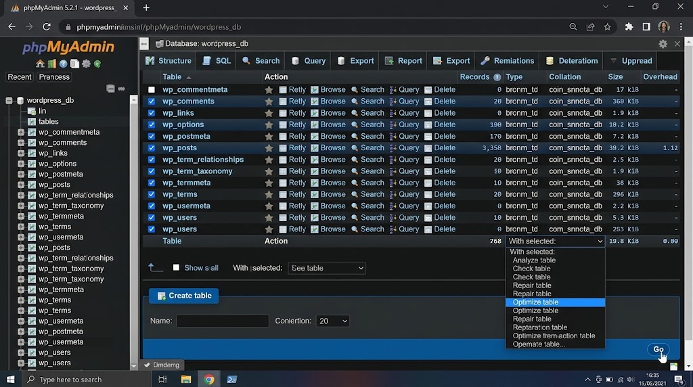
Task: Sort by the Table column header
Action: [x=172, y=77]
